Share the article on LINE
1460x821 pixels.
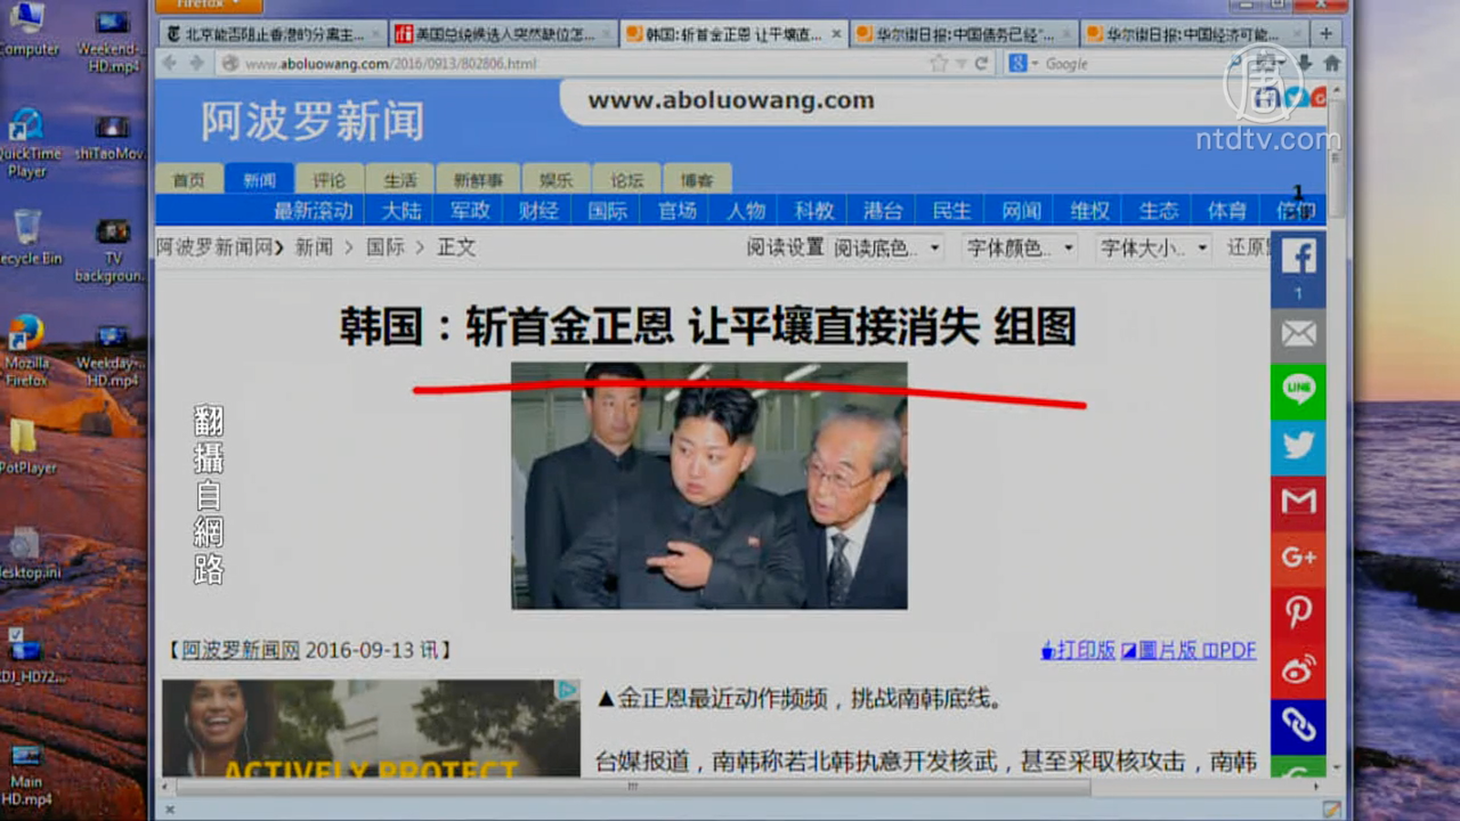pos(1298,390)
